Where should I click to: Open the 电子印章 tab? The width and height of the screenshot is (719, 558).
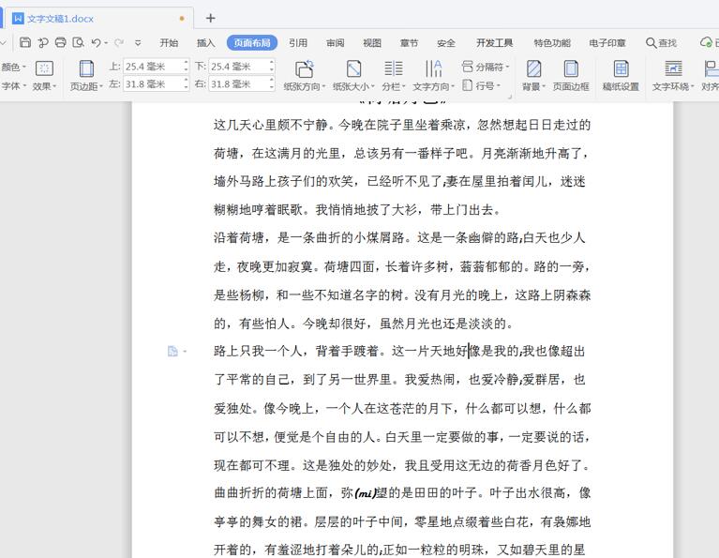(607, 43)
